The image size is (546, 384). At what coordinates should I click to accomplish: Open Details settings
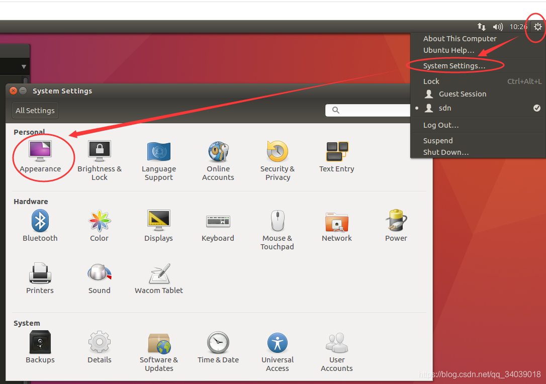pos(100,347)
